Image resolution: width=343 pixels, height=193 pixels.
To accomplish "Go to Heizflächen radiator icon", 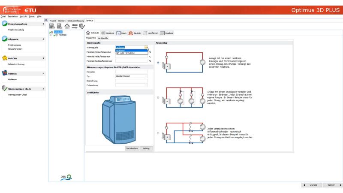I will click(x=145, y=33).
